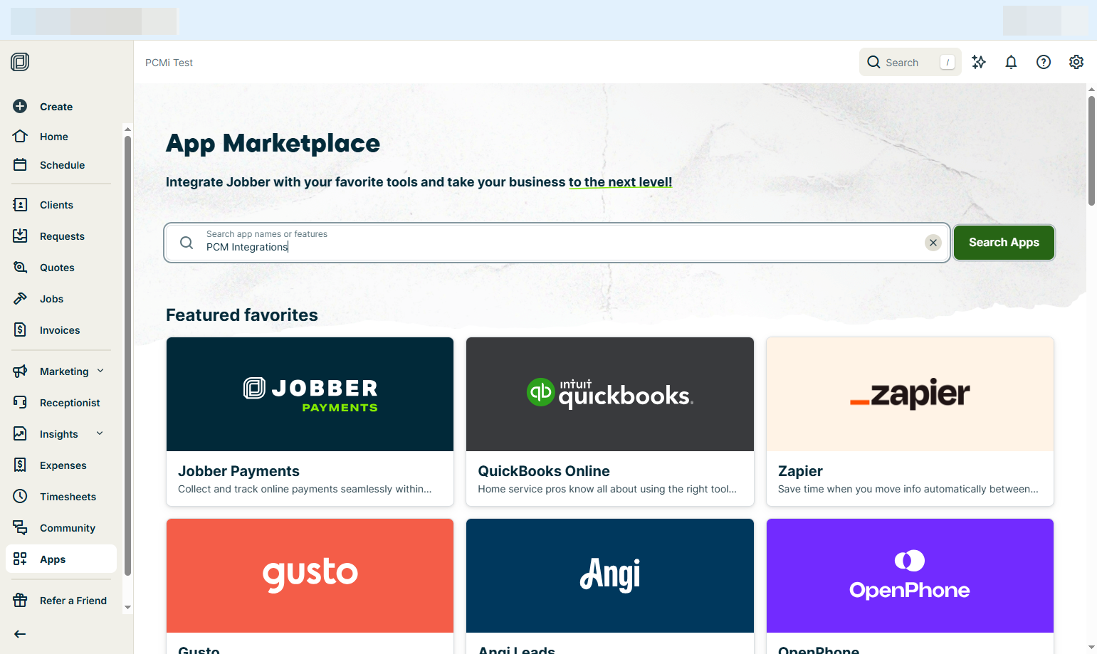The width and height of the screenshot is (1097, 654).
Task: Clear the app search field
Action: [933, 243]
